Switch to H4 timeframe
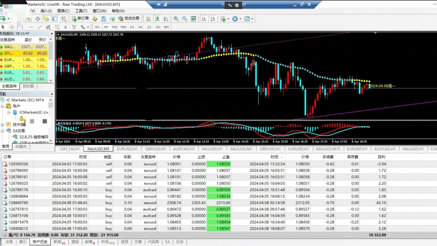Image resolution: width=437 pixels, height=246 pixels. (x=140, y=27)
